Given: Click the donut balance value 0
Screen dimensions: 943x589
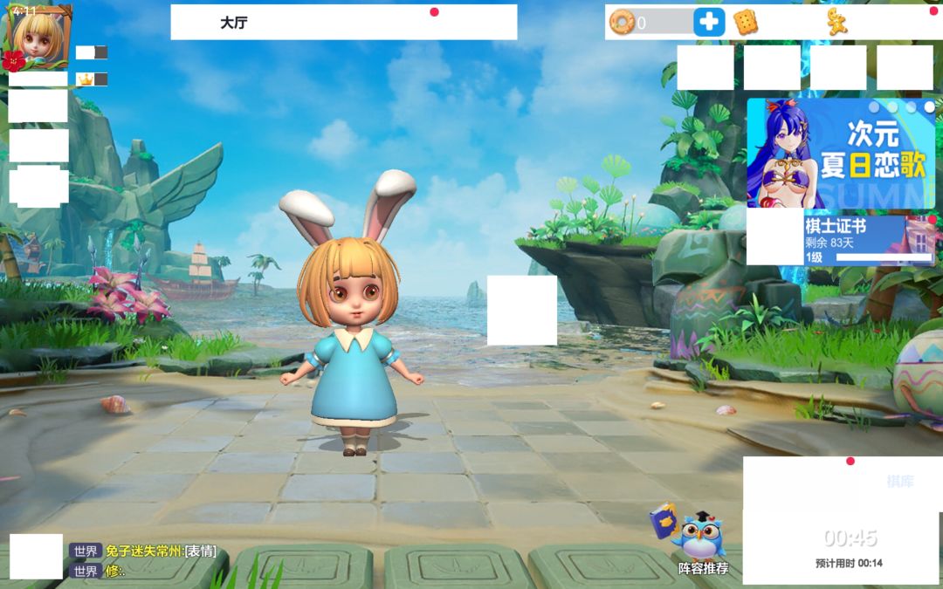Looking at the screenshot, I should point(641,24).
